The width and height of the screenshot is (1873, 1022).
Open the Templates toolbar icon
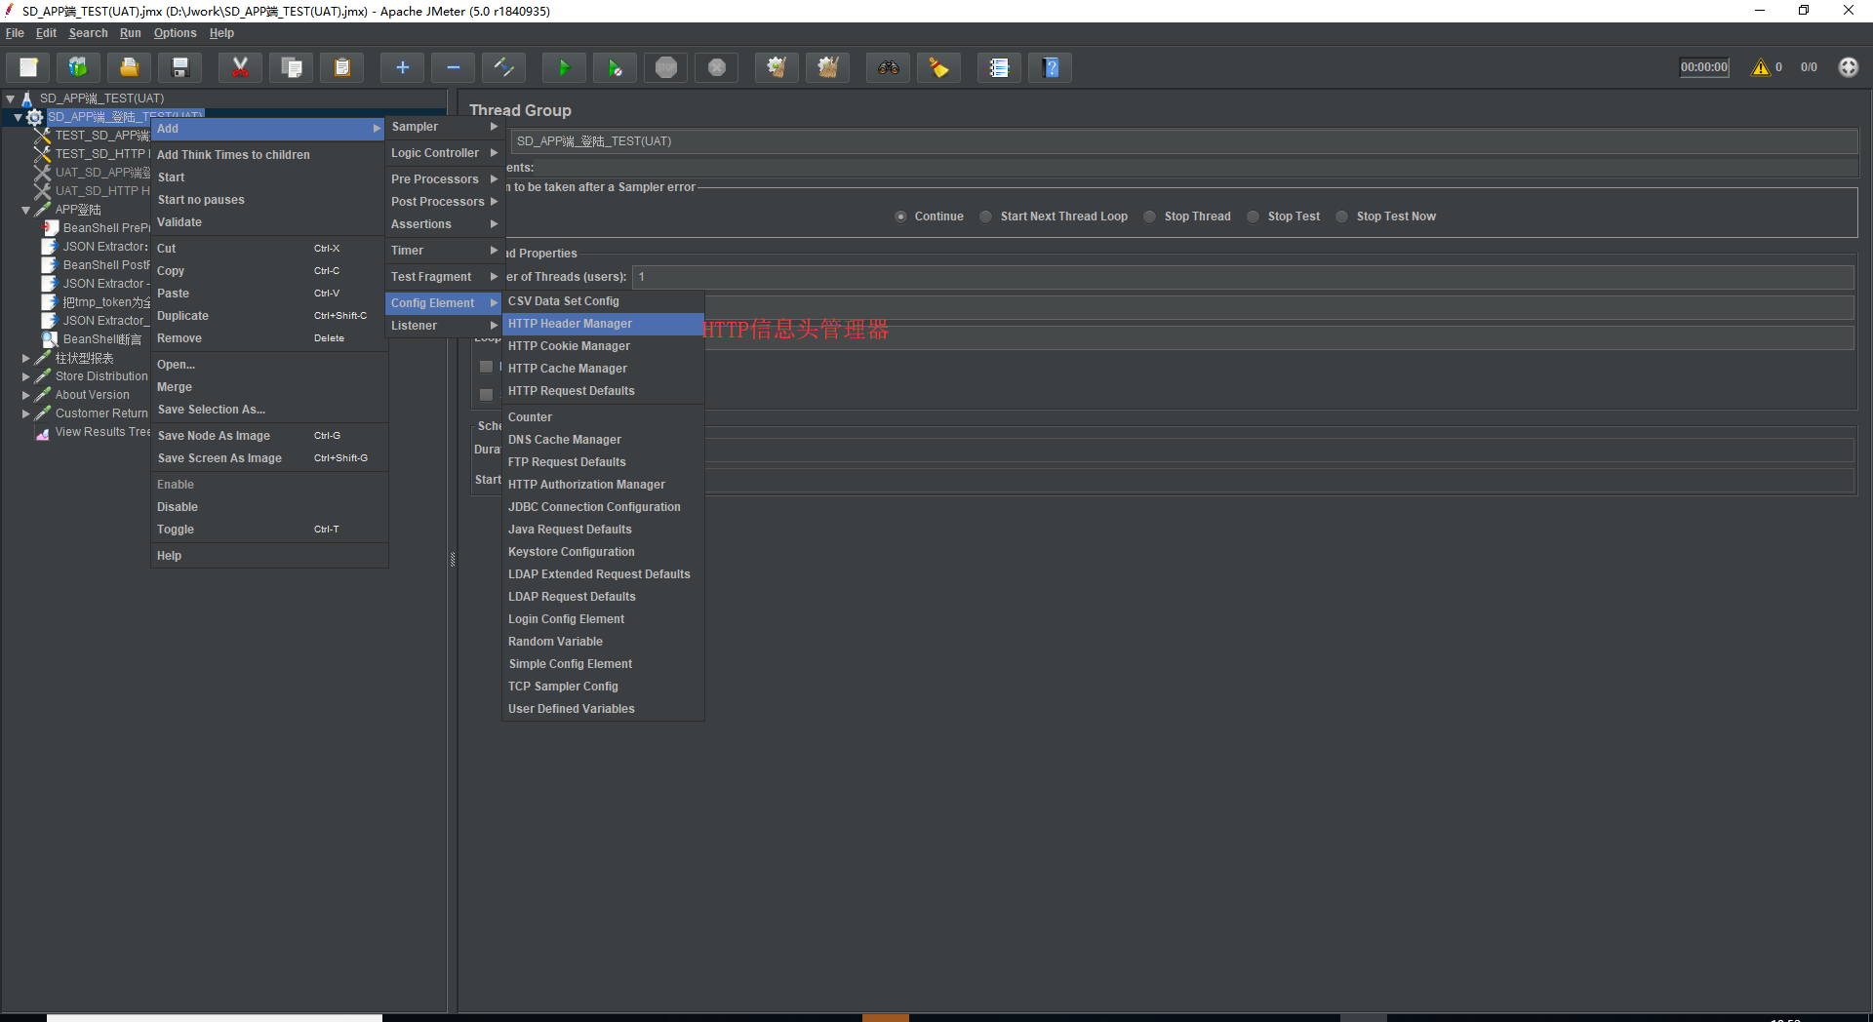[x=78, y=67]
